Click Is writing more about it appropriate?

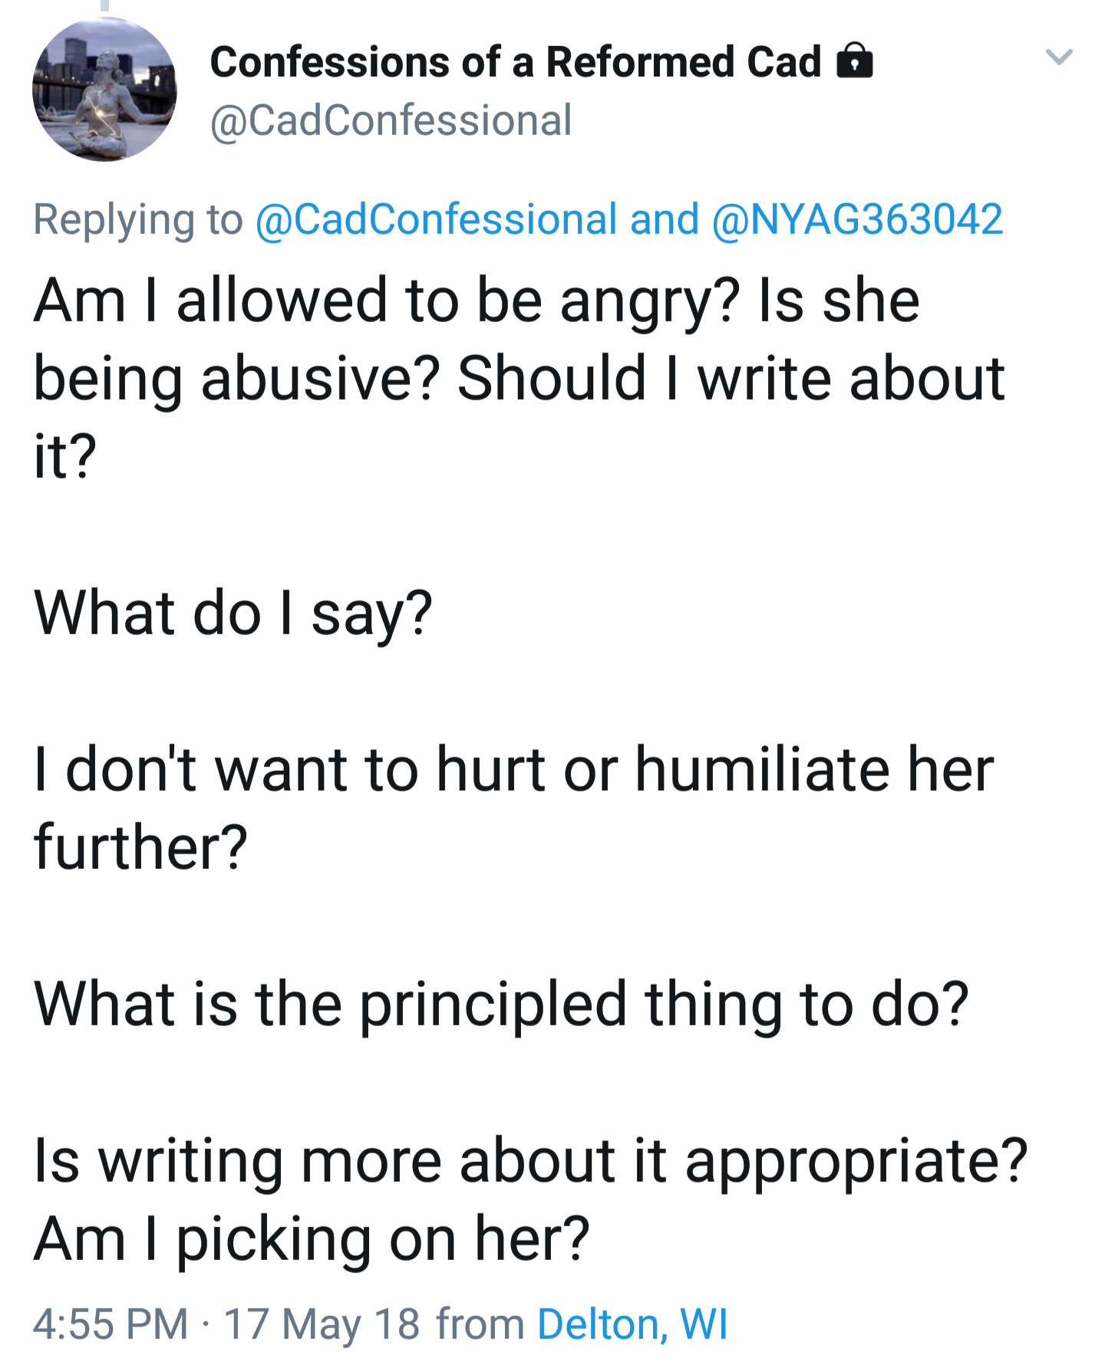(x=529, y=1161)
